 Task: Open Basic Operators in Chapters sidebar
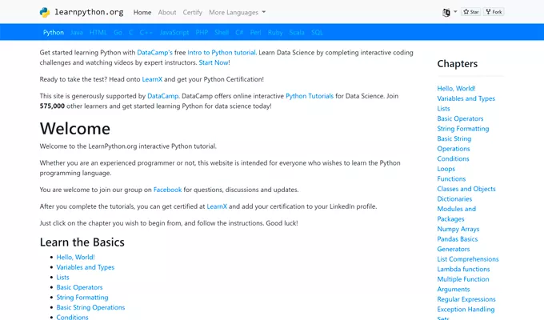click(460, 118)
